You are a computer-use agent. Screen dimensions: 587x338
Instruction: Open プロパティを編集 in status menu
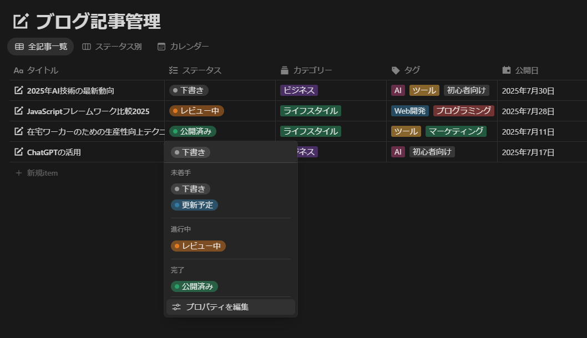click(x=231, y=307)
